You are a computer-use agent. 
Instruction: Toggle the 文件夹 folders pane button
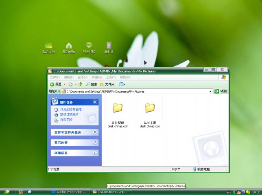point(107,84)
